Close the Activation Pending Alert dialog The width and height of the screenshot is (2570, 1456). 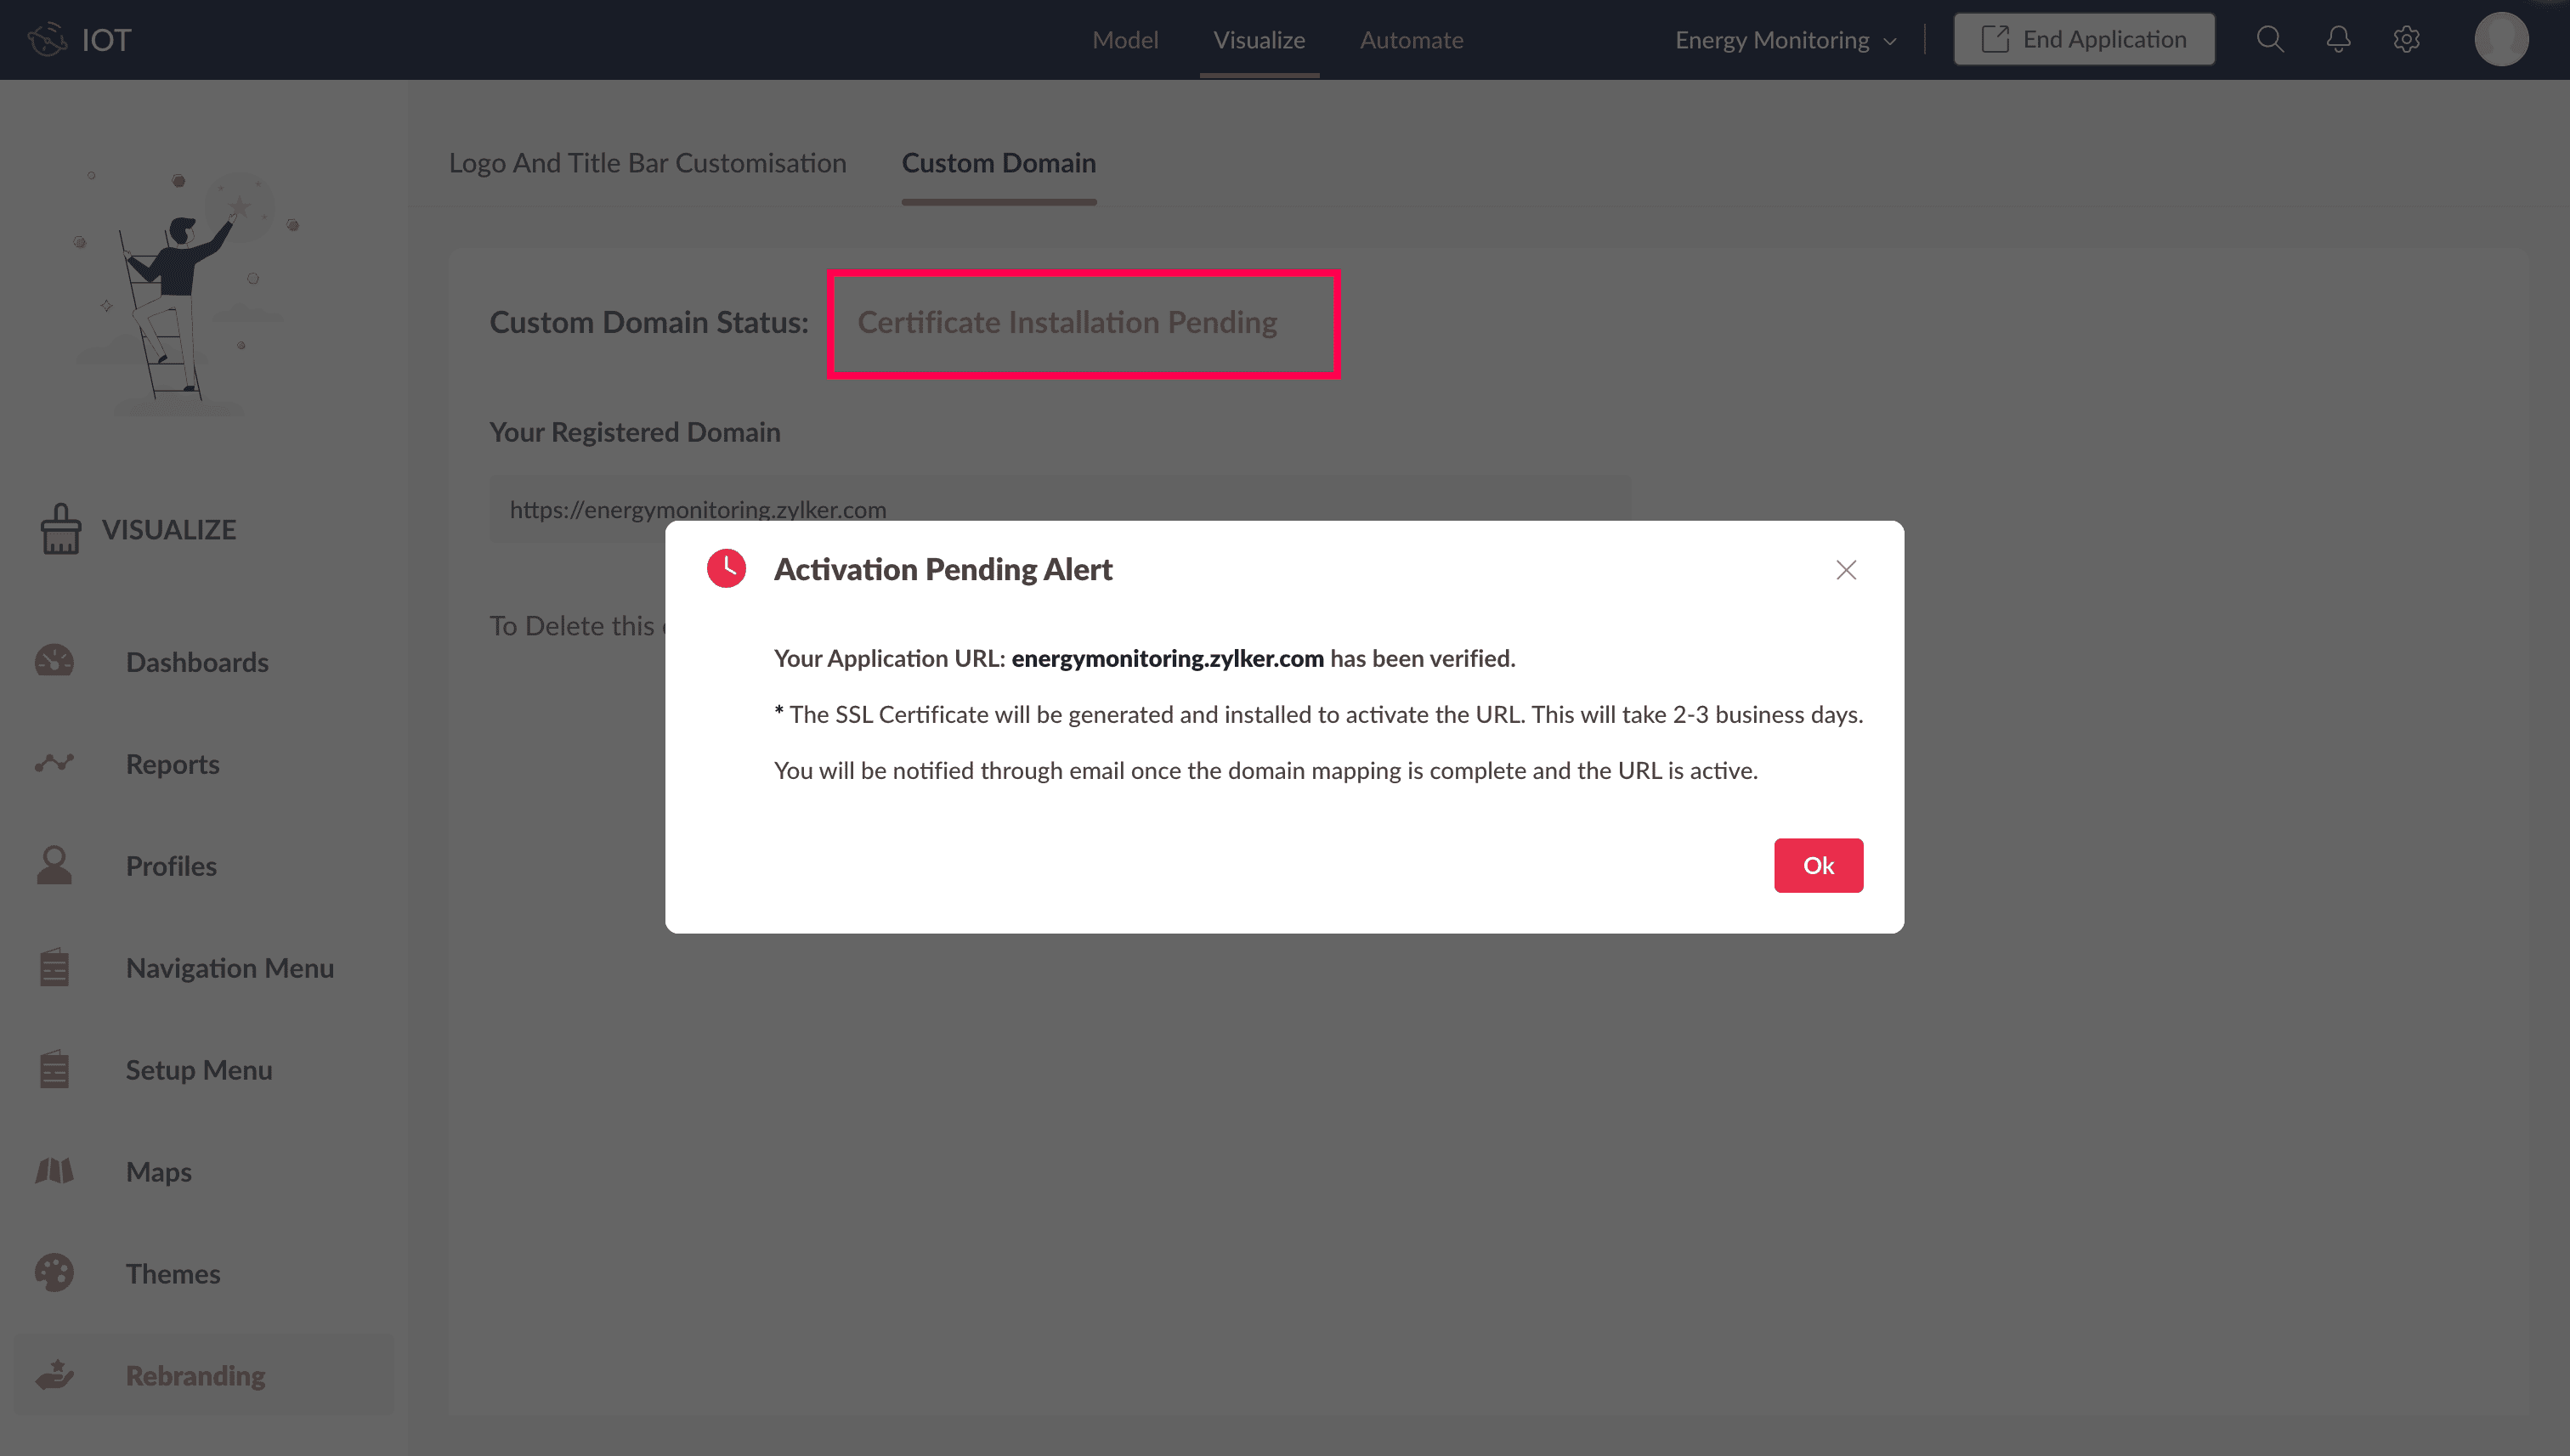click(1846, 570)
